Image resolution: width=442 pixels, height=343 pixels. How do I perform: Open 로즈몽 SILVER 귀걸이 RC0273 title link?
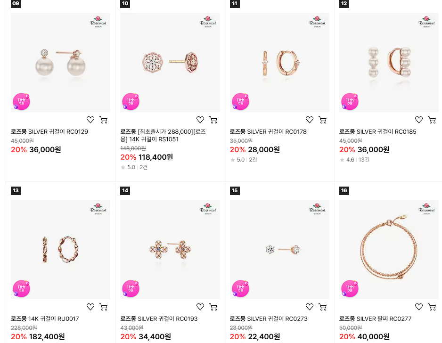pos(269,319)
